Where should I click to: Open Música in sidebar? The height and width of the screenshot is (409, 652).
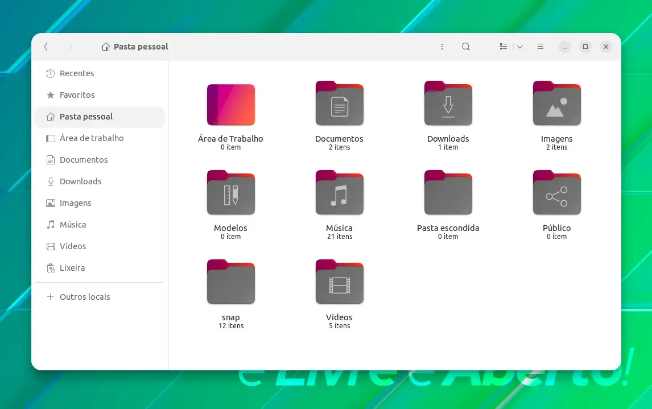point(100,225)
